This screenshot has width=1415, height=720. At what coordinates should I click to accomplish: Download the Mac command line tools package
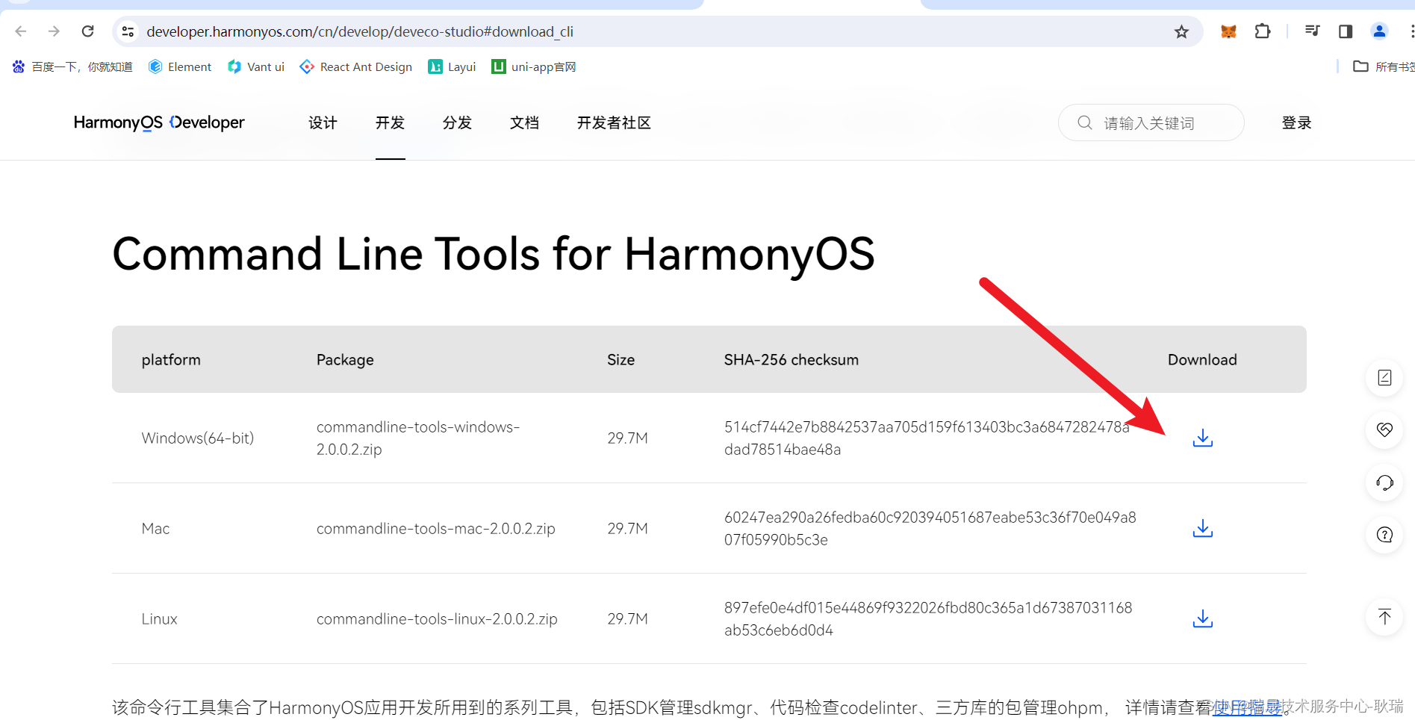pyautogui.click(x=1202, y=528)
